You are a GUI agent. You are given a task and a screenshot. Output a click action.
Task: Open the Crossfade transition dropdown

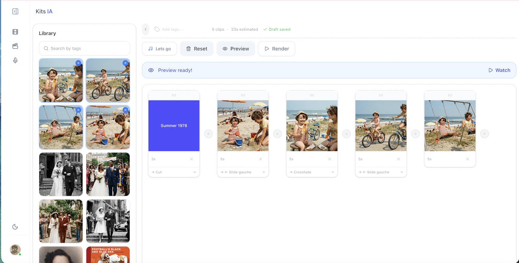coord(312,172)
